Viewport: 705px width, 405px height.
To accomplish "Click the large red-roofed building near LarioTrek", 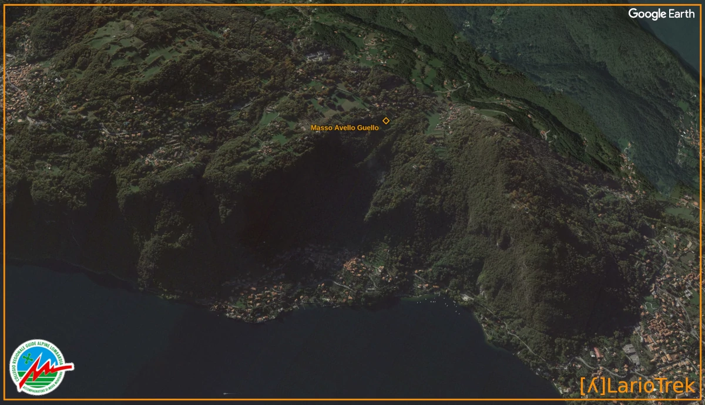I will pos(596,353).
